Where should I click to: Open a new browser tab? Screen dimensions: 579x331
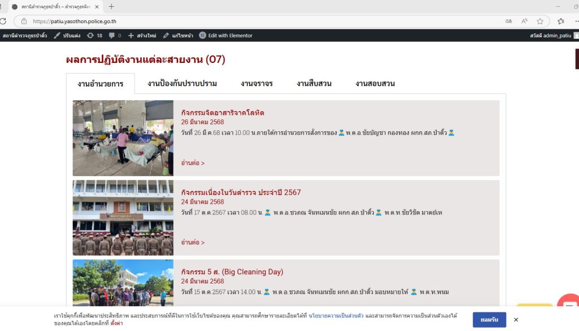tap(111, 7)
